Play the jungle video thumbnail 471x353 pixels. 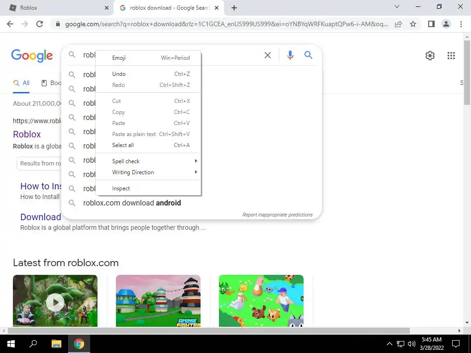pos(55,301)
